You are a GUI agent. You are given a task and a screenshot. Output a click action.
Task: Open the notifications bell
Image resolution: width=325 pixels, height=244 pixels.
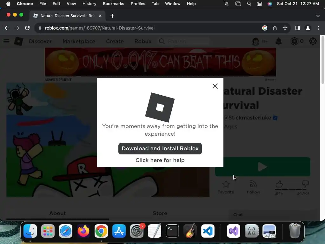[x=279, y=41]
